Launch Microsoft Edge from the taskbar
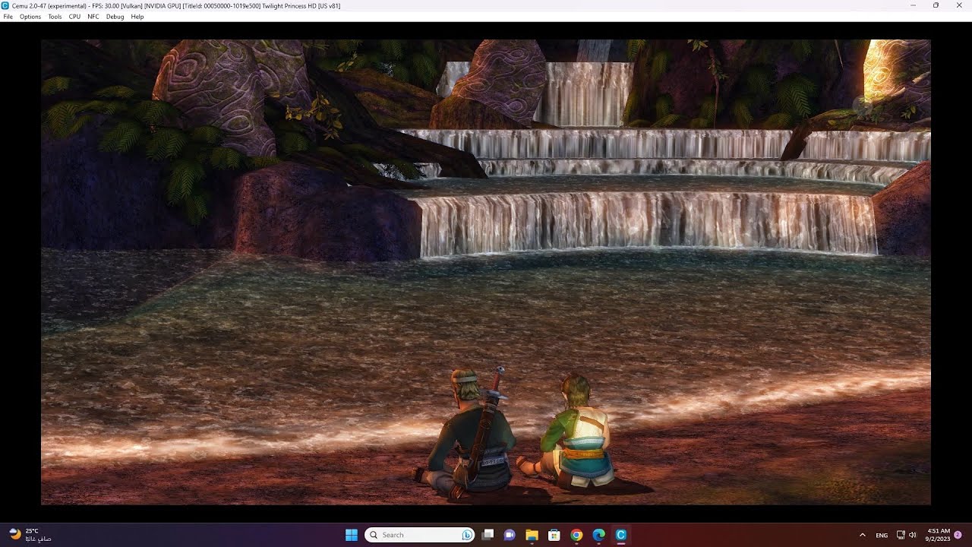 pyautogui.click(x=598, y=535)
